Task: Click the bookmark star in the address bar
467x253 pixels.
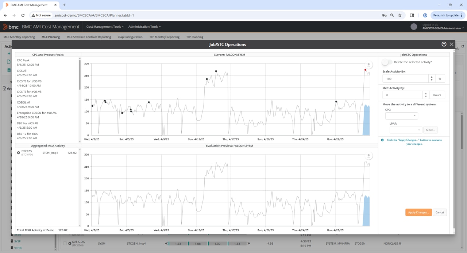Action: tap(400, 16)
